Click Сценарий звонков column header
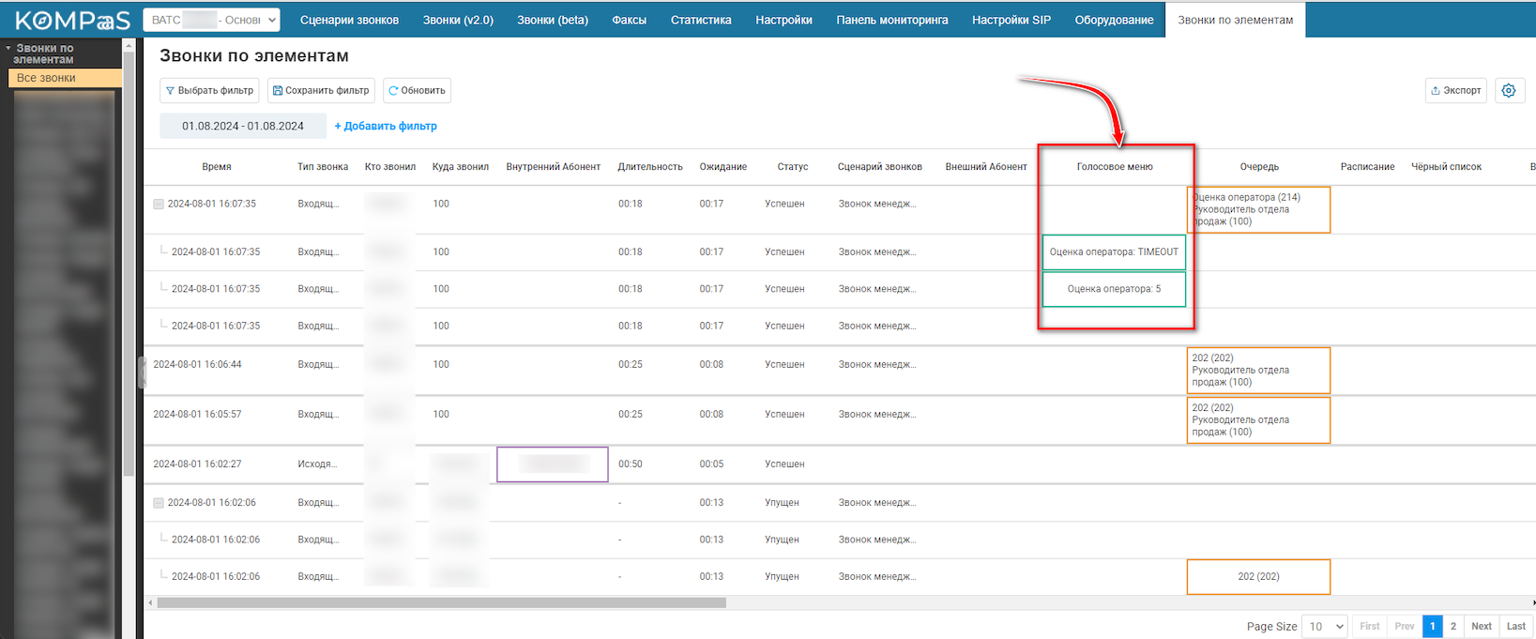The image size is (1536, 639). point(880,167)
